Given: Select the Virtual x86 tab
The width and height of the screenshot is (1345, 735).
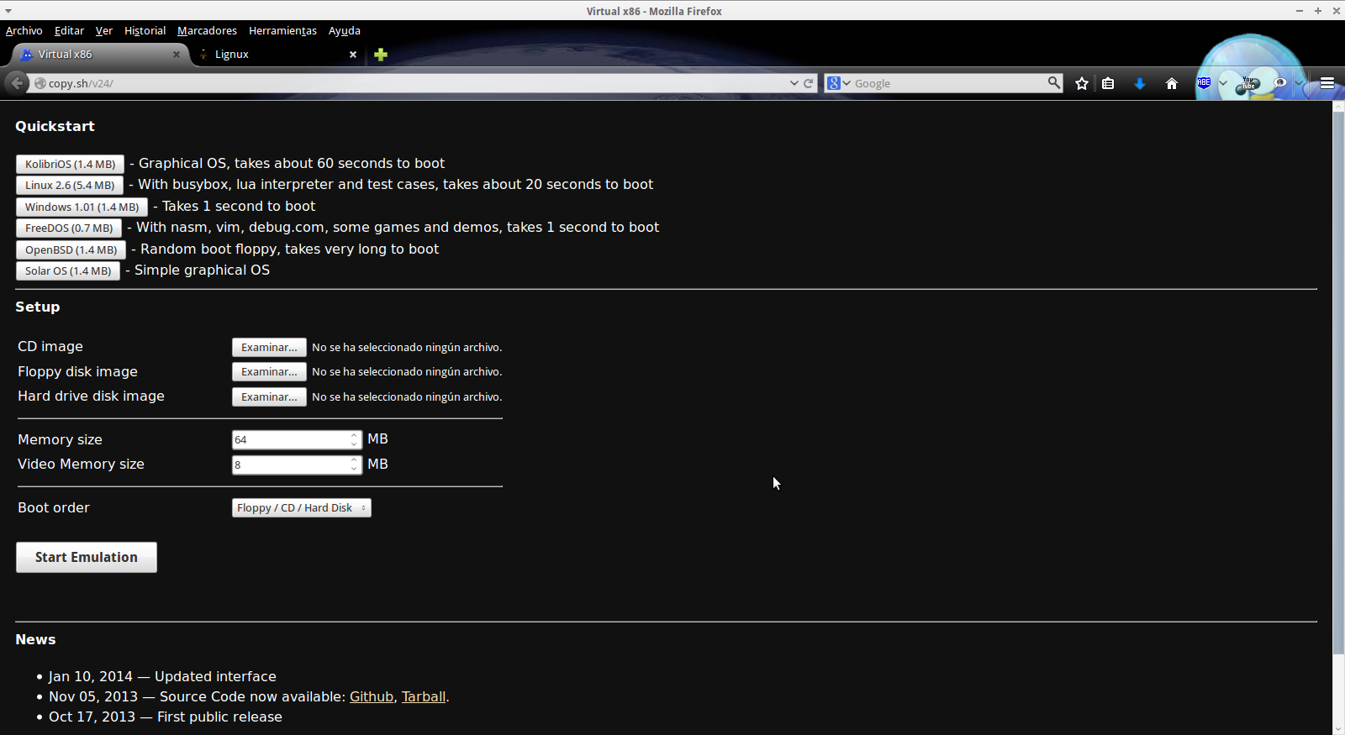Looking at the screenshot, I should point(101,55).
